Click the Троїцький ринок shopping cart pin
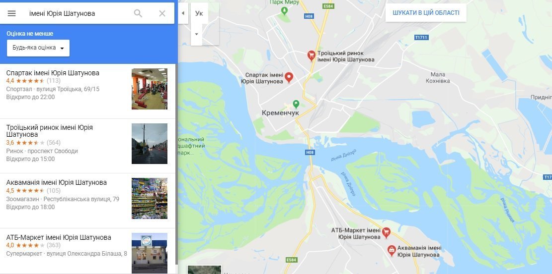 (x=311, y=55)
